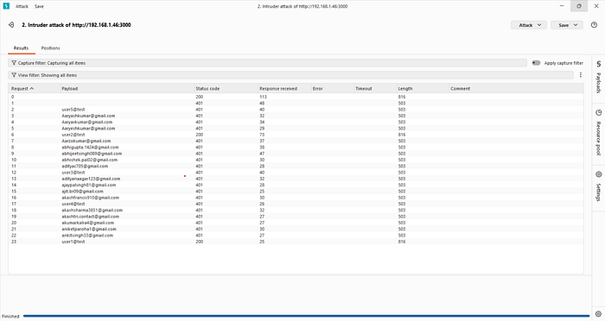Select request row number 1
Image resolution: width=605 pixels, height=321 pixels.
point(296,104)
